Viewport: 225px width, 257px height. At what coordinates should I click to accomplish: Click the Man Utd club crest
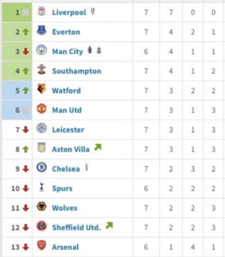[x=42, y=108]
